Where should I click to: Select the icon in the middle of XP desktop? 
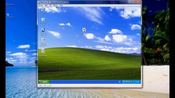84,31
